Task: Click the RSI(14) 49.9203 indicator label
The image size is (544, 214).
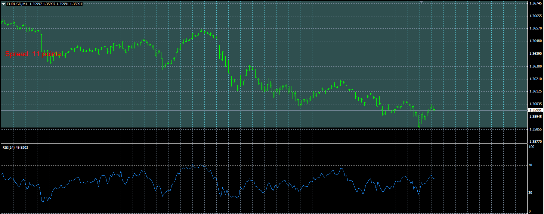Action: (15, 148)
